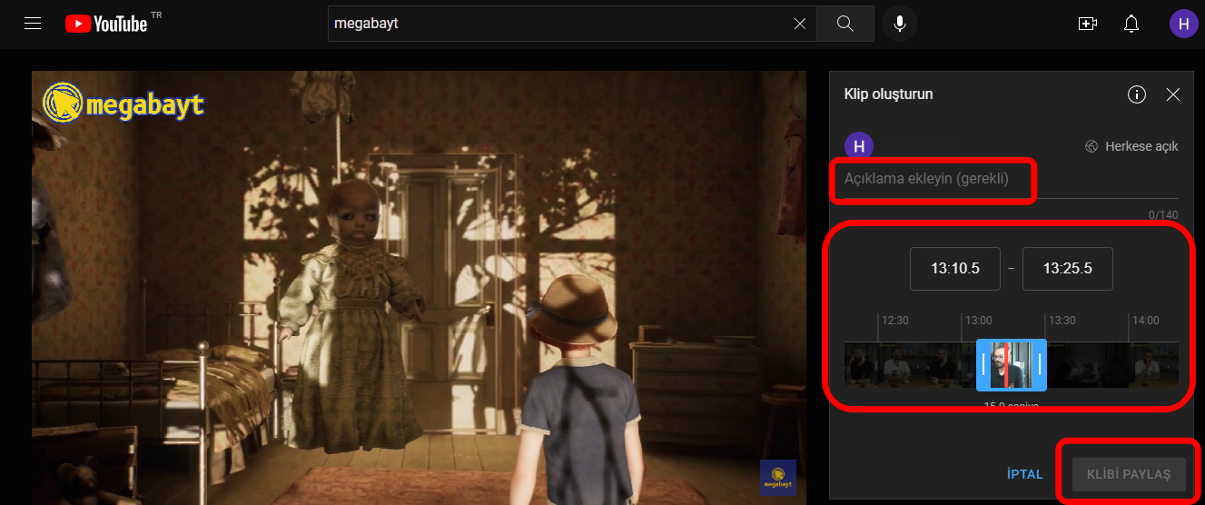Screen dimensions: 1205x505
Task: Click the right handle of clip selection
Action: [1040, 364]
